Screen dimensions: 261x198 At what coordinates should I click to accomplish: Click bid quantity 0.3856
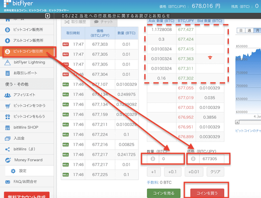pos(210,117)
